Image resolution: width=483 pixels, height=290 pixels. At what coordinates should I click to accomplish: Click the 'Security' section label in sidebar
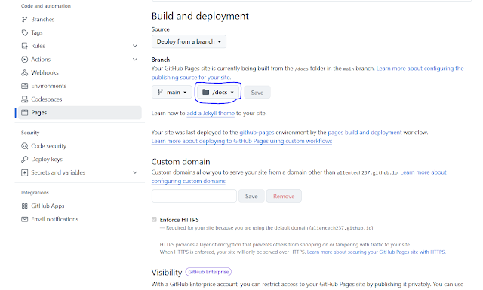click(x=30, y=133)
